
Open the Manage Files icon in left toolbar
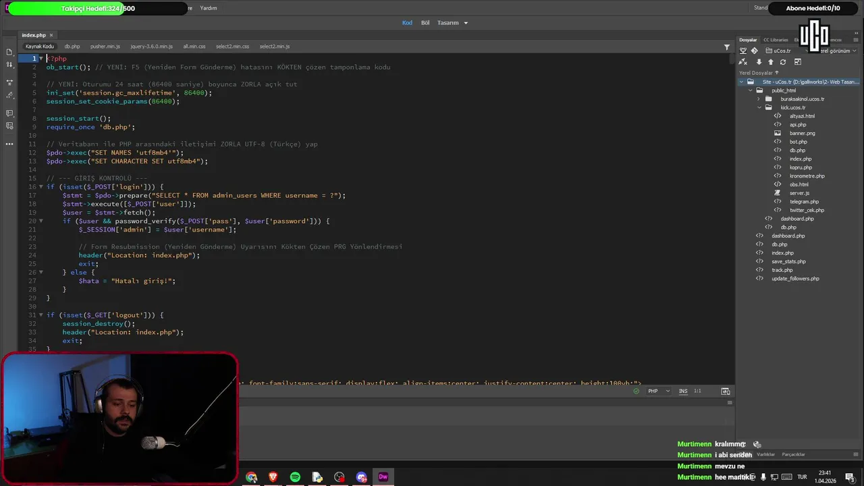(x=9, y=52)
